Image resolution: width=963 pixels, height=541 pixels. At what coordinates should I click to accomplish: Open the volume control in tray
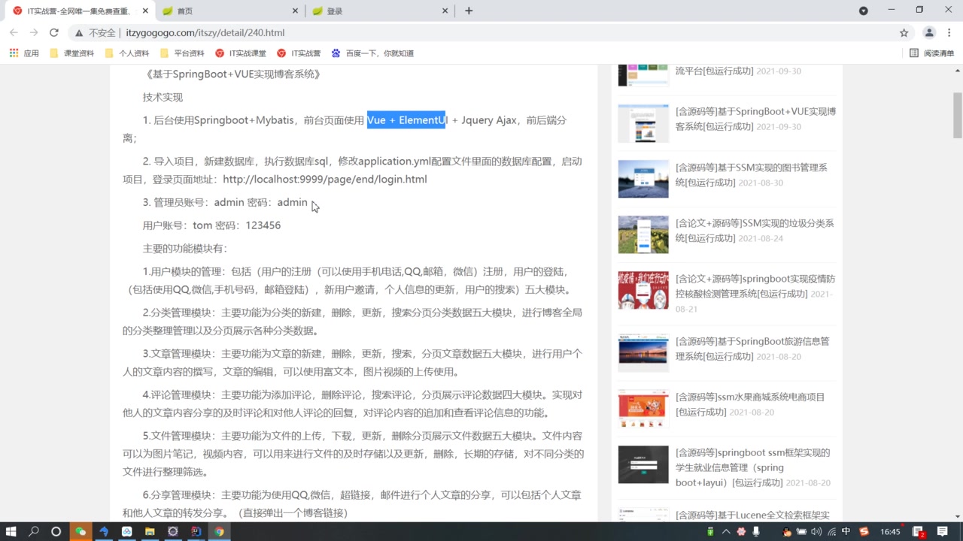pyautogui.click(x=816, y=531)
